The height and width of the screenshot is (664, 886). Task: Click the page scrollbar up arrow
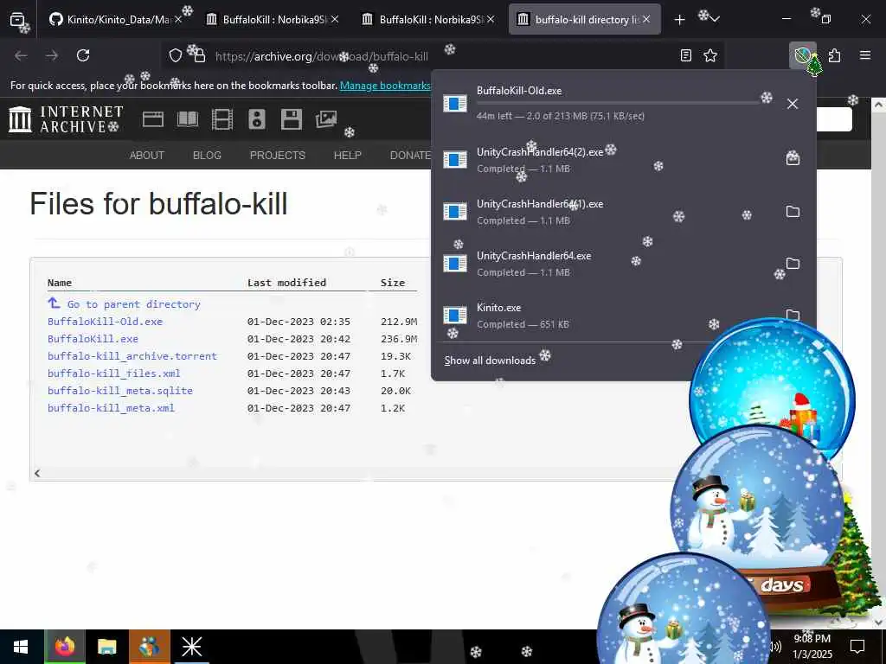(878, 105)
